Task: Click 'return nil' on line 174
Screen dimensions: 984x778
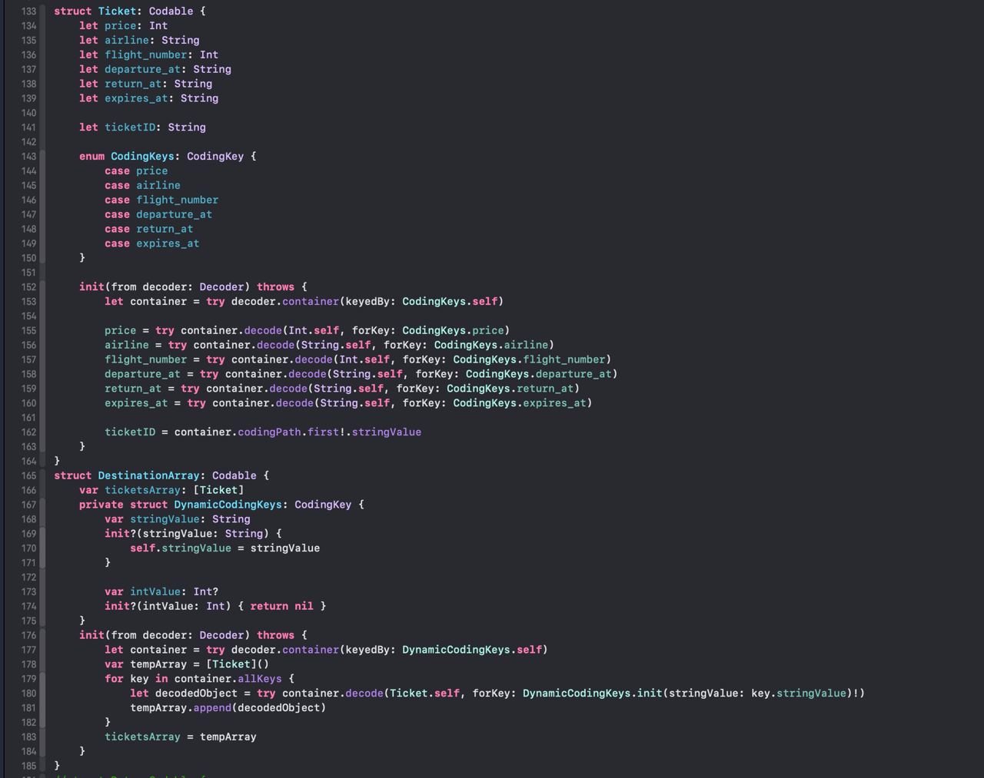Action: click(x=282, y=607)
